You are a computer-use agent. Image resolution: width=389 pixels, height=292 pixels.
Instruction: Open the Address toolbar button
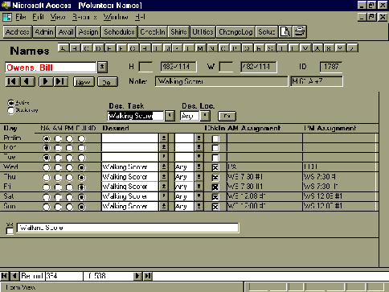coord(18,32)
